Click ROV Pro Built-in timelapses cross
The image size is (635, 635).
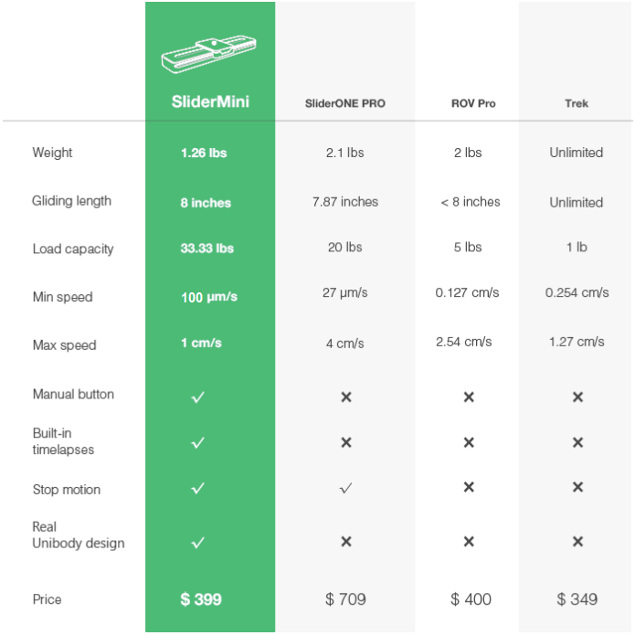click(x=469, y=442)
